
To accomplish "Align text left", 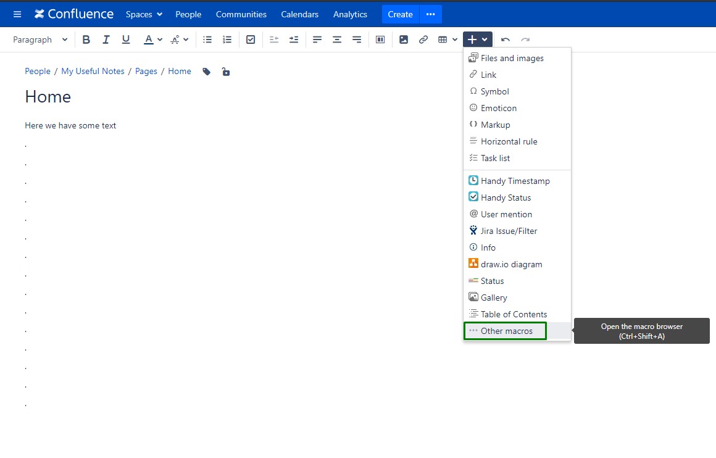I will click(x=317, y=40).
